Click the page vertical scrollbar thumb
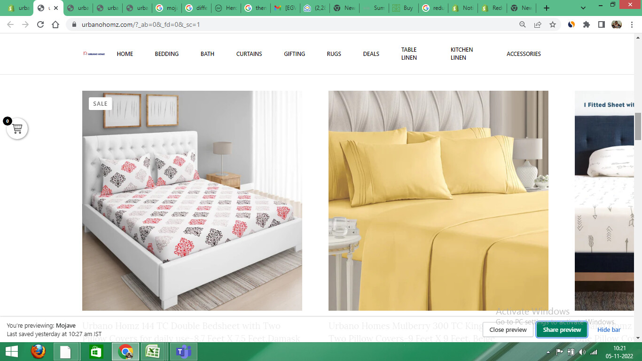Screen dimensions: 642x361 [638, 126]
